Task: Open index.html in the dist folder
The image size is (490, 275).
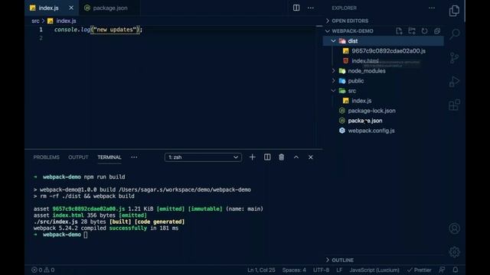Action: pyautogui.click(x=364, y=61)
